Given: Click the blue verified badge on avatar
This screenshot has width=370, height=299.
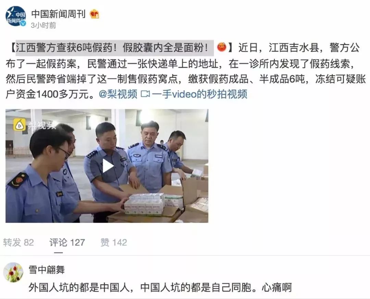Looking at the screenshot, I should pos(23,23).
